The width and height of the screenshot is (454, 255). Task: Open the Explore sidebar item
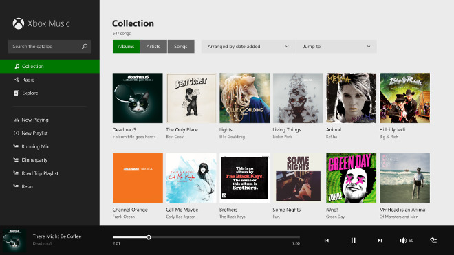pyautogui.click(x=50, y=93)
